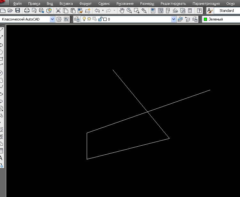Create a new drawing with the New icon

[3, 11]
